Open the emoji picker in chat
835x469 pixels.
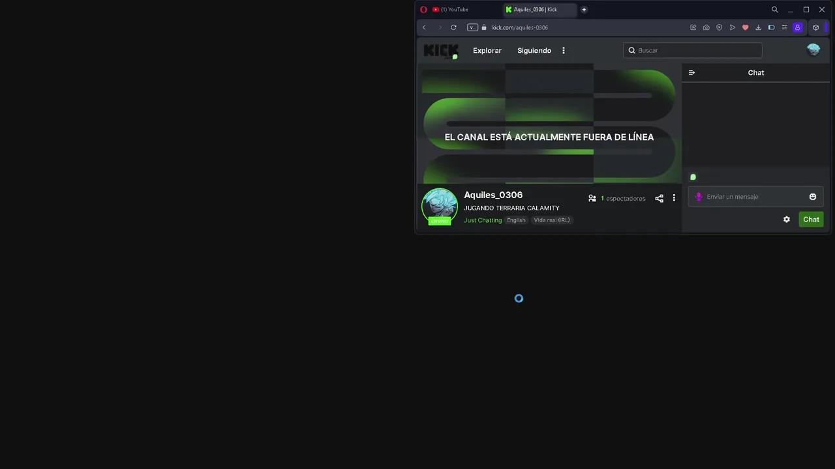(x=813, y=197)
